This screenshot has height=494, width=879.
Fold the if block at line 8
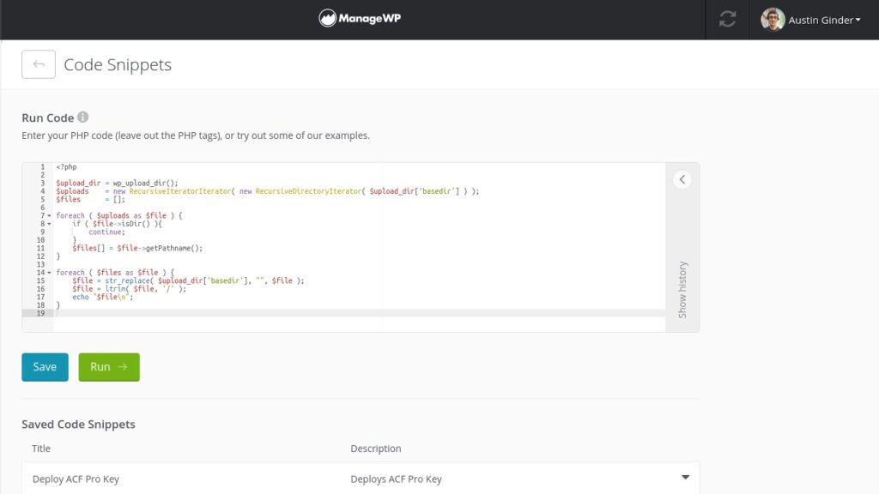pyautogui.click(x=49, y=224)
